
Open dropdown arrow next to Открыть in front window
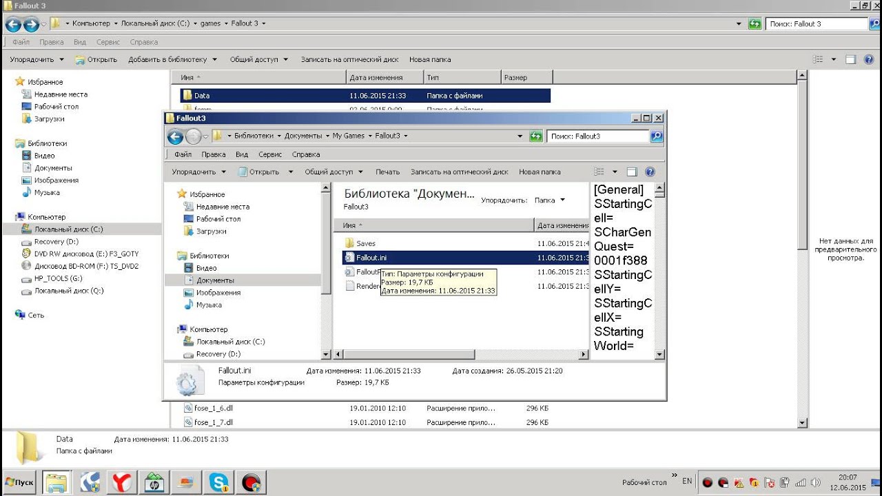click(290, 172)
